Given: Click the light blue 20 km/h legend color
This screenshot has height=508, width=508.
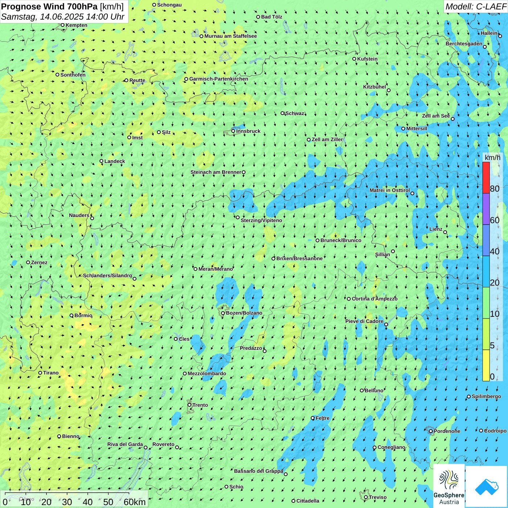Looking at the screenshot, I should coord(486,272).
